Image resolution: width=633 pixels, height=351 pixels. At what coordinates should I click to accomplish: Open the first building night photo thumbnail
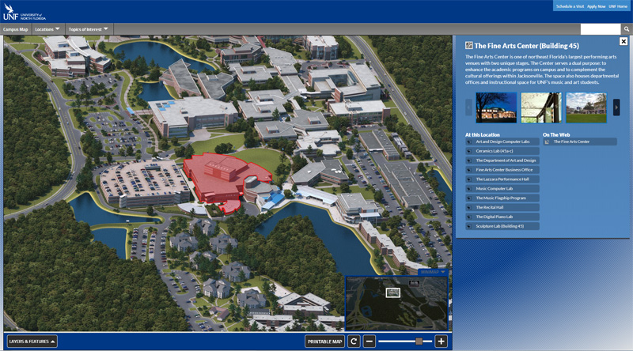(496, 108)
